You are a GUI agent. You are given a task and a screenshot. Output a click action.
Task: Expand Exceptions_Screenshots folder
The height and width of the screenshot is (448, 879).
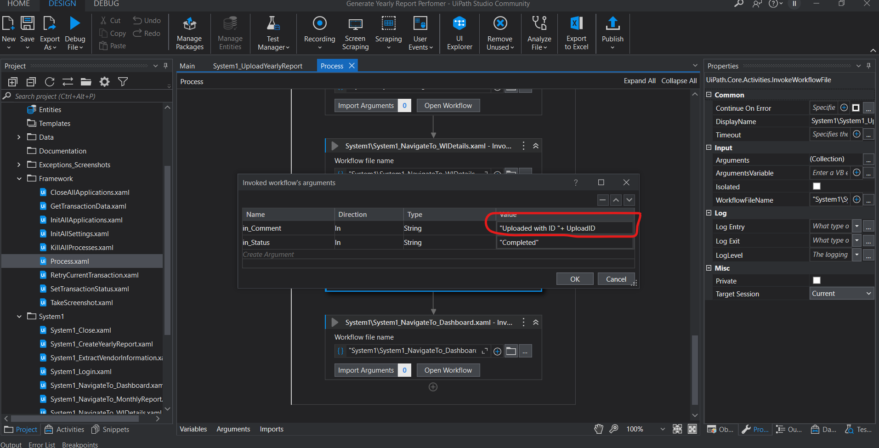(x=19, y=165)
